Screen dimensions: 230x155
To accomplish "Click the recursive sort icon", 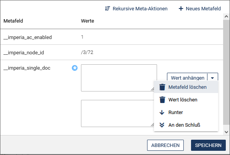I will tap(107, 9).
